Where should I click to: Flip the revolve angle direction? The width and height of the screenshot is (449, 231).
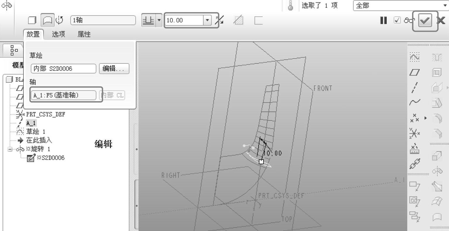pyautogui.click(x=219, y=20)
